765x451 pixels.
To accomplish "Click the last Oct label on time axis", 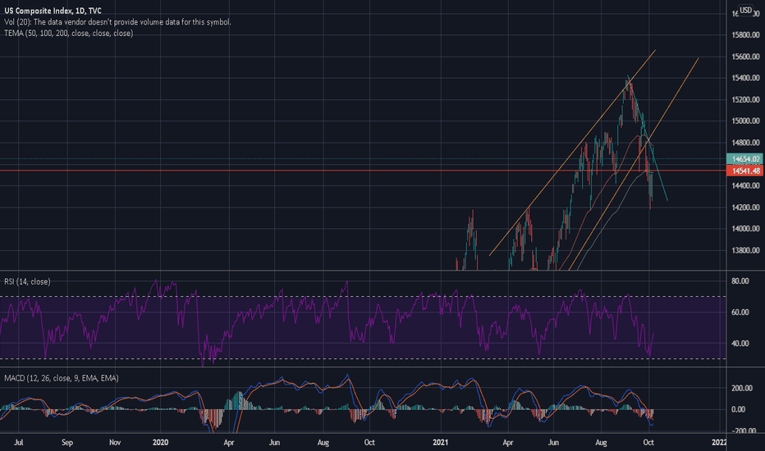I will [648, 443].
